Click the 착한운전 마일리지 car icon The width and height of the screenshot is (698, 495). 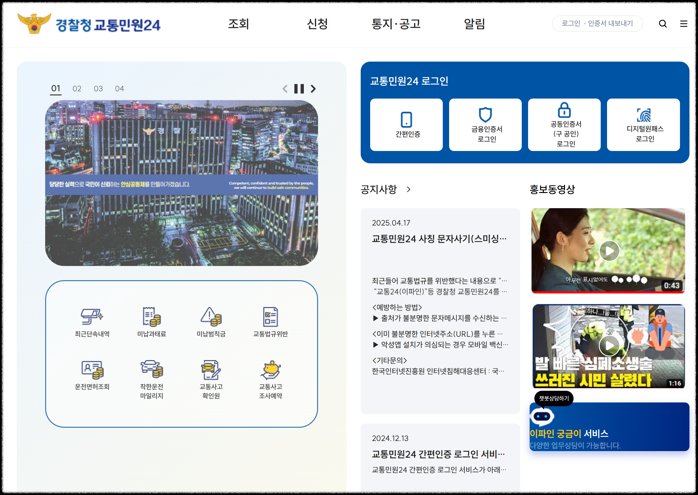coord(152,370)
